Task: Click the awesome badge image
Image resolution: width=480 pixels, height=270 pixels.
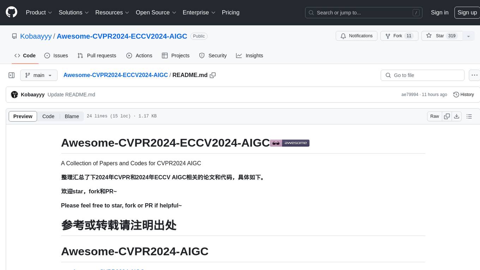Action: click(x=290, y=143)
